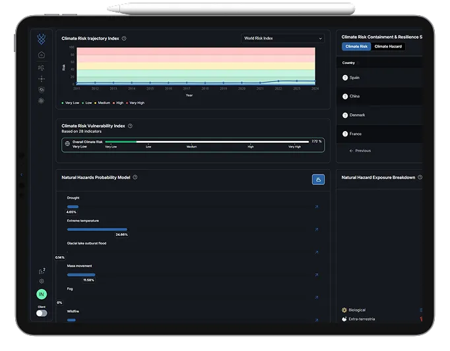This screenshot has width=450, height=351.
Task: Open help for Climate Risk trajectory Index
Action: click(x=124, y=38)
